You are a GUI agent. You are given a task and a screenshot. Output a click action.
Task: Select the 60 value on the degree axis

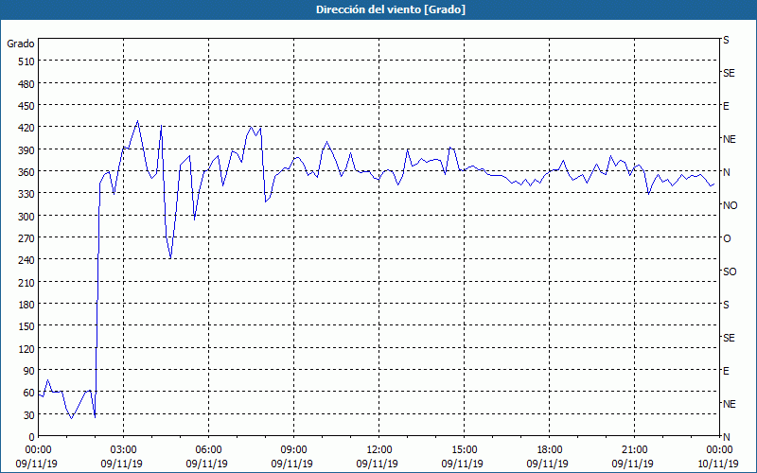29,393
